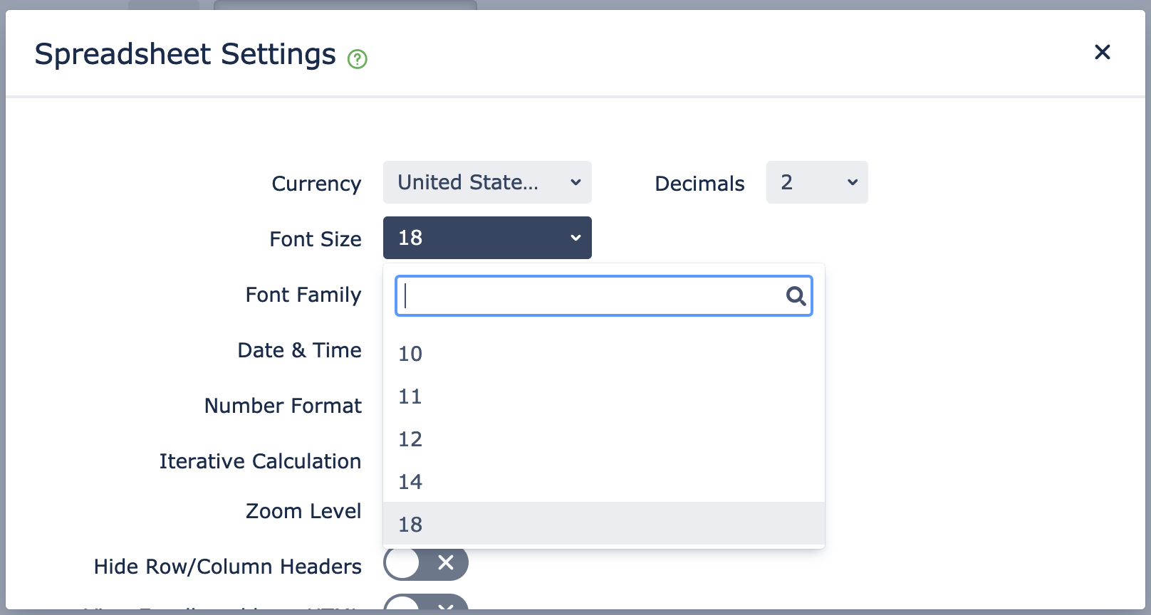This screenshot has height=615, width=1151.
Task: Choose font size 12 option
Action: point(604,438)
